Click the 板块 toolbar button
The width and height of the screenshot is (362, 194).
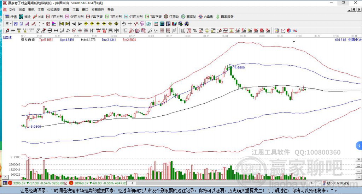[x=25, y=17]
